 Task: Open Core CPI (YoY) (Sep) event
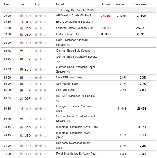pos(70,77)
